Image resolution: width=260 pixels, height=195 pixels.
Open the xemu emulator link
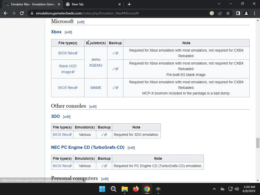point(96,59)
